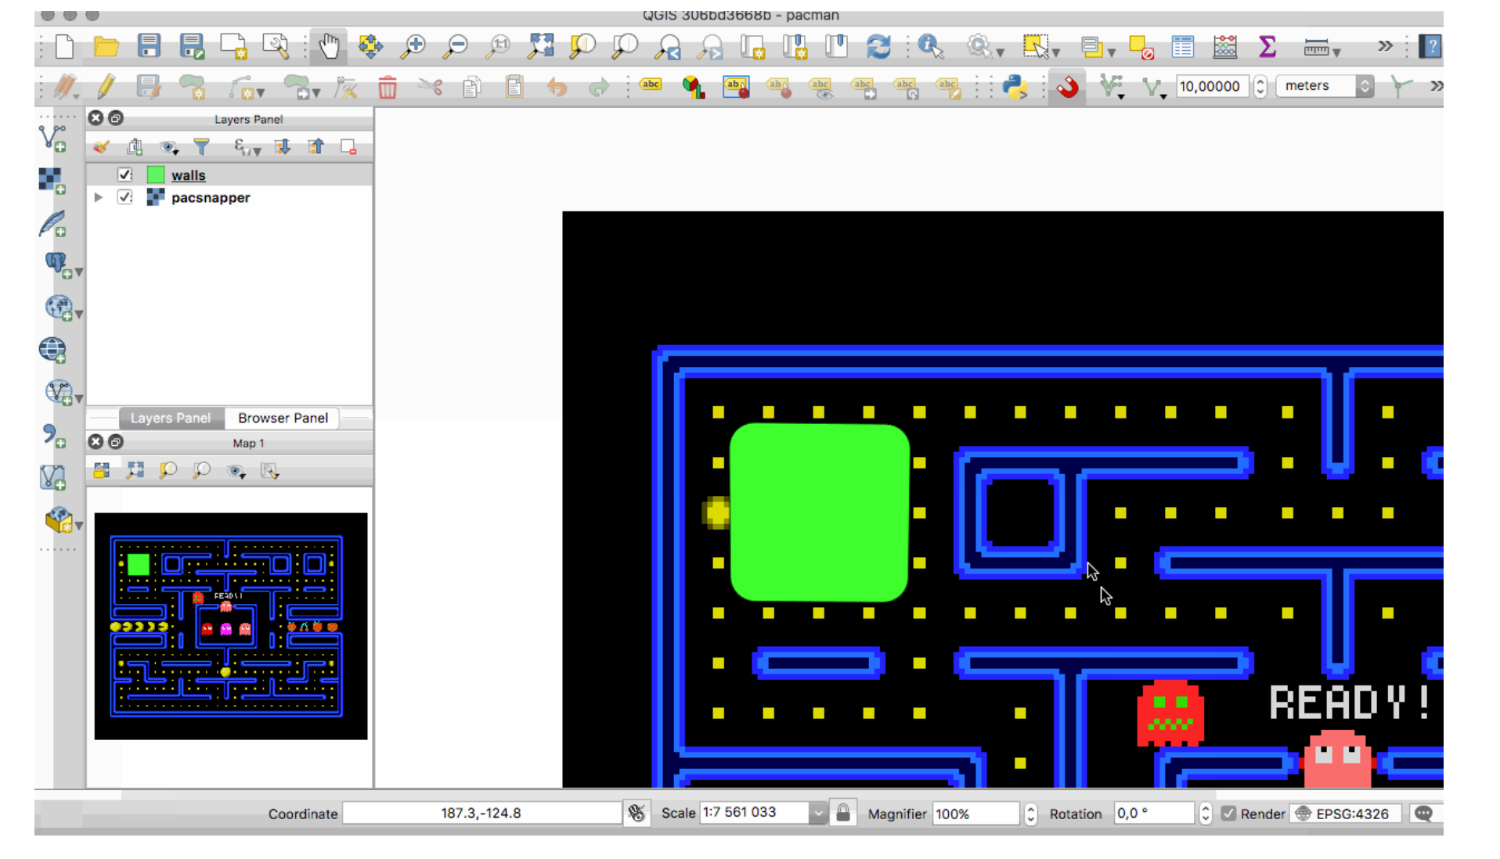
Task: Click the green walls layer color swatch
Action: click(156, 174)
